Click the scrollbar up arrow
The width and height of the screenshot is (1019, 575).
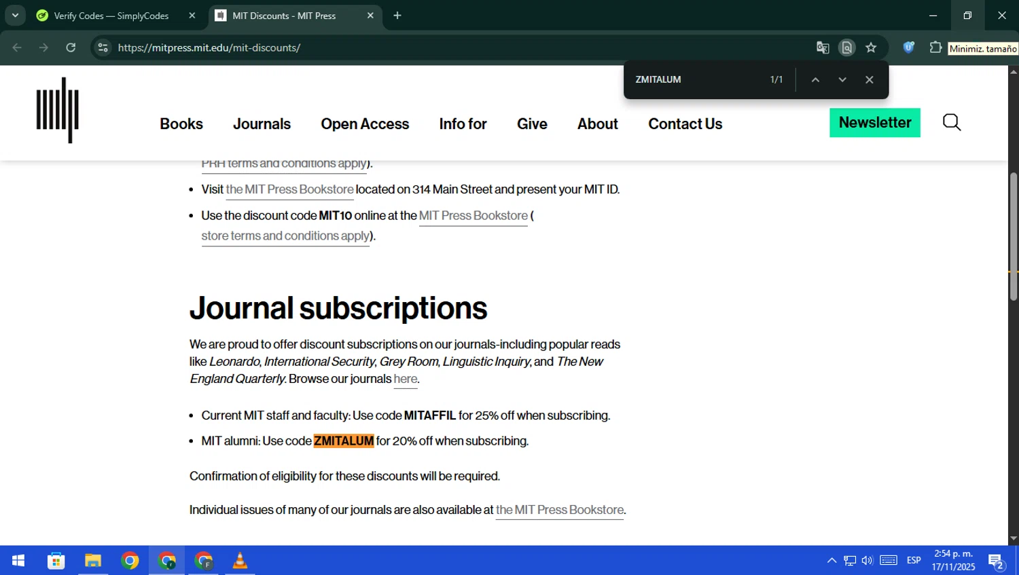click(1014, 71)
